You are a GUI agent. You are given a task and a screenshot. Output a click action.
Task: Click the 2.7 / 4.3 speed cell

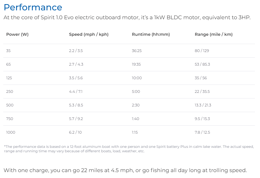pyautogui.click(x=76, y=64)
